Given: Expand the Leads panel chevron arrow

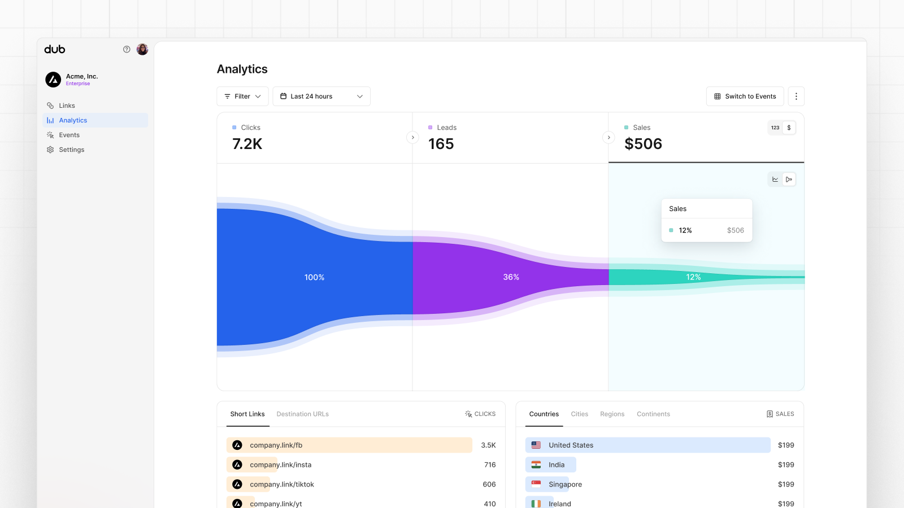Looking at the screenshot, I should point(609,137).
